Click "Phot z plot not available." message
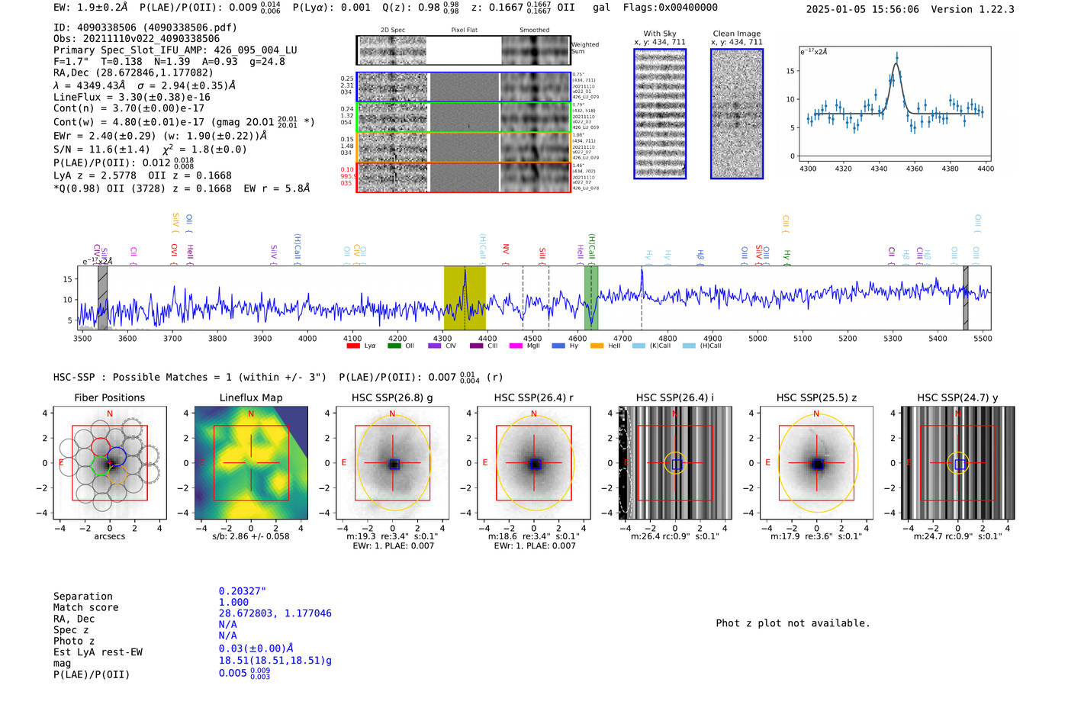 [x=793, y=623]
